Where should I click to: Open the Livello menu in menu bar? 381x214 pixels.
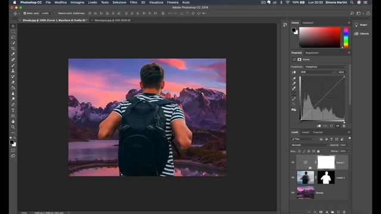tap(92, 2)
